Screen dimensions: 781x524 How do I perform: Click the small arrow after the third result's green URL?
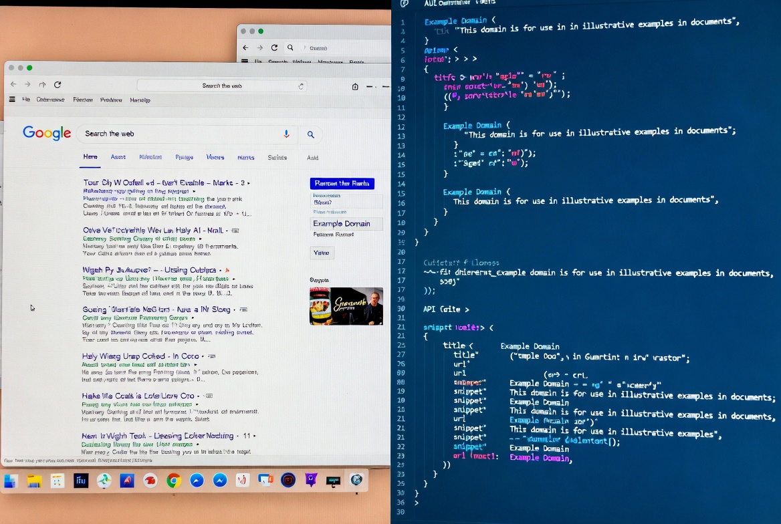[x=233, y=279]
